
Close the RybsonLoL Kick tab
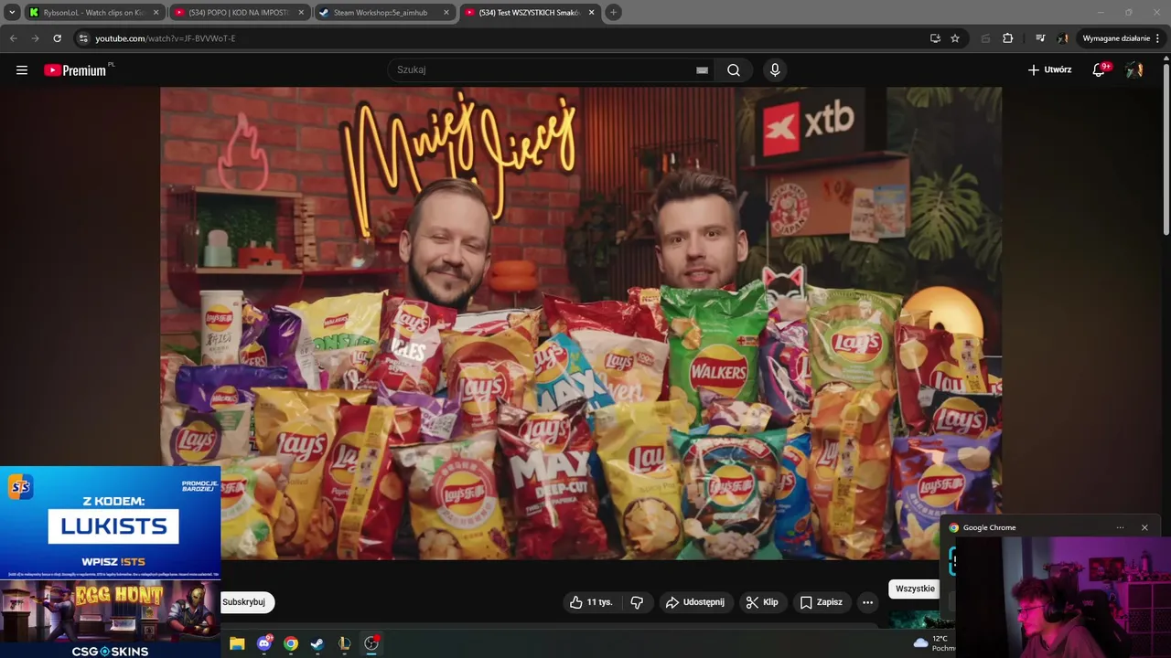point(156,13)
